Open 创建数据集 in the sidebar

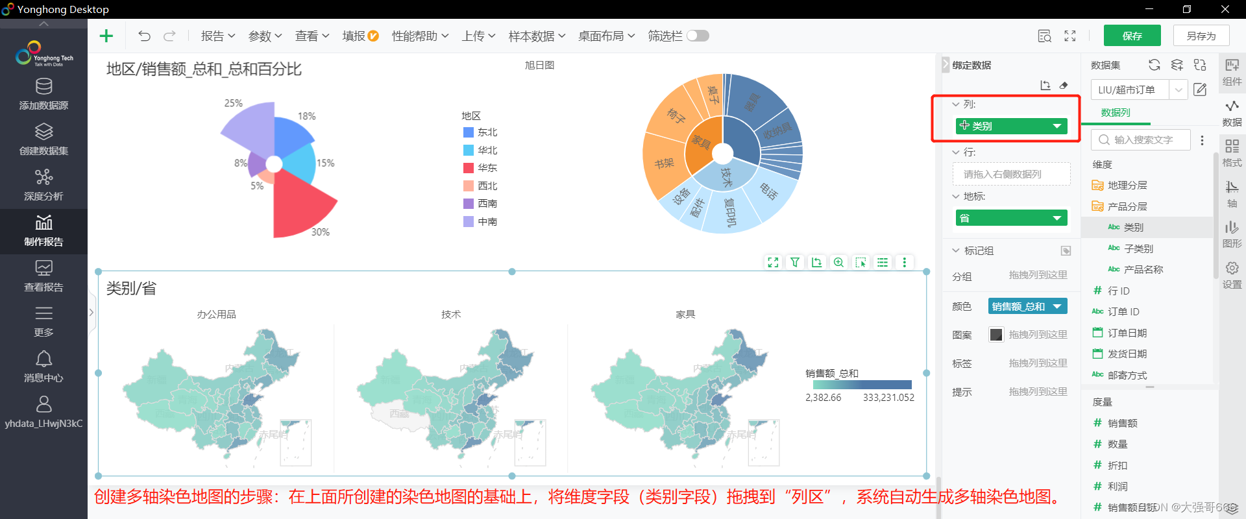tap(43, 140)
